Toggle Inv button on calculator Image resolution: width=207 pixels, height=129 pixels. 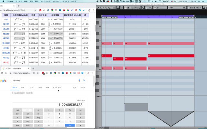pos(17,114)
